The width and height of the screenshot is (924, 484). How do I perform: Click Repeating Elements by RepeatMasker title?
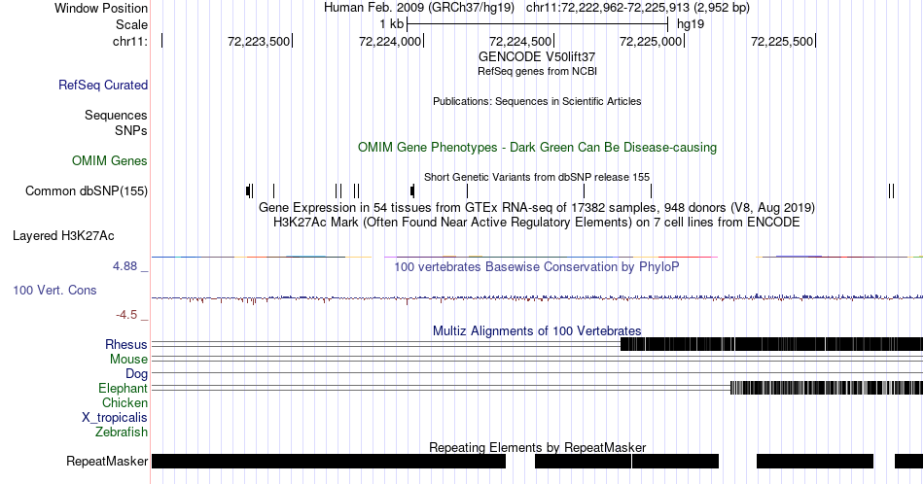pyautogui.click(x=537, y=447)
